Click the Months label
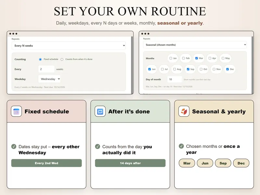 tap(150, 58)
